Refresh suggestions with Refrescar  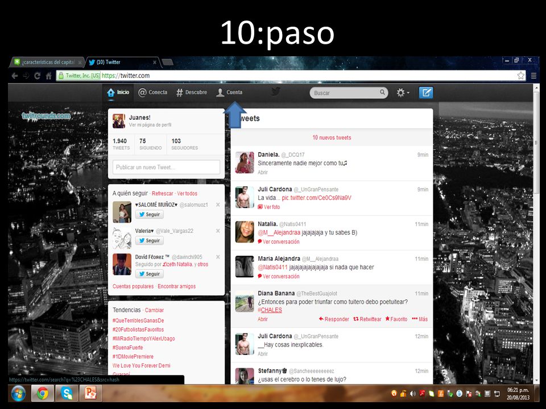click(162, 194)
